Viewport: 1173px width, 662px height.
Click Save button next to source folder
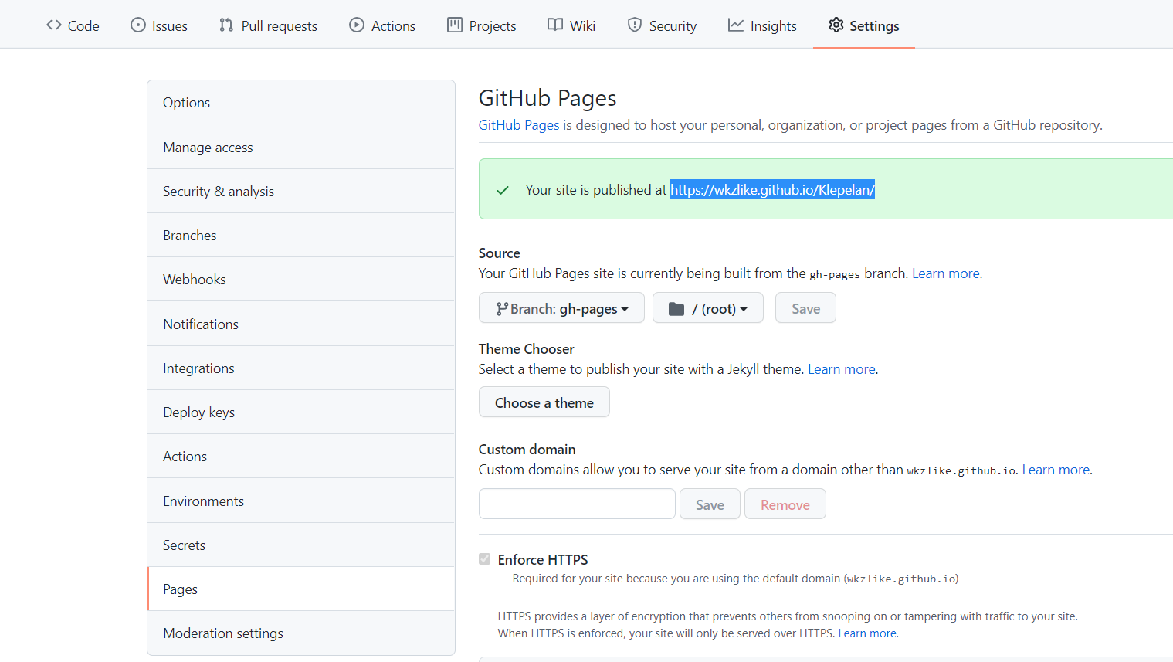point(805,307)
